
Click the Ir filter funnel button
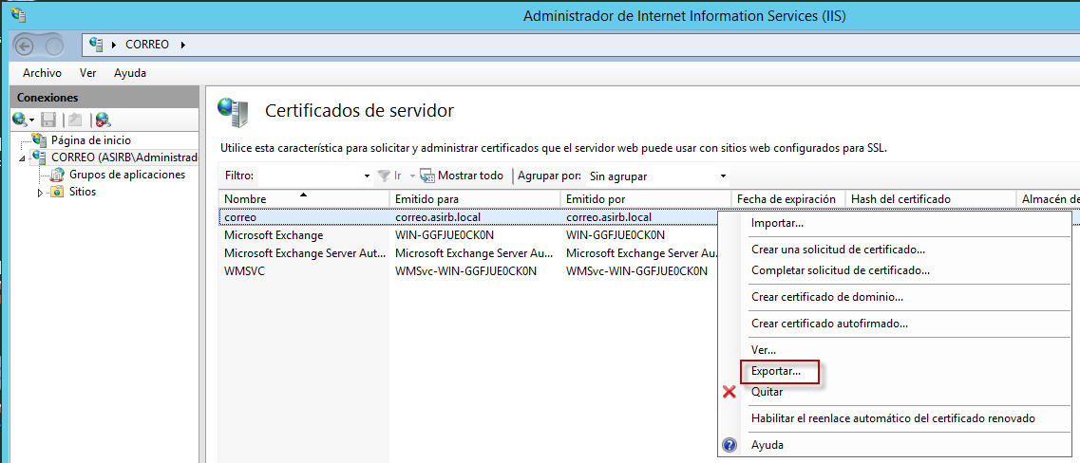tap(389, 176)
